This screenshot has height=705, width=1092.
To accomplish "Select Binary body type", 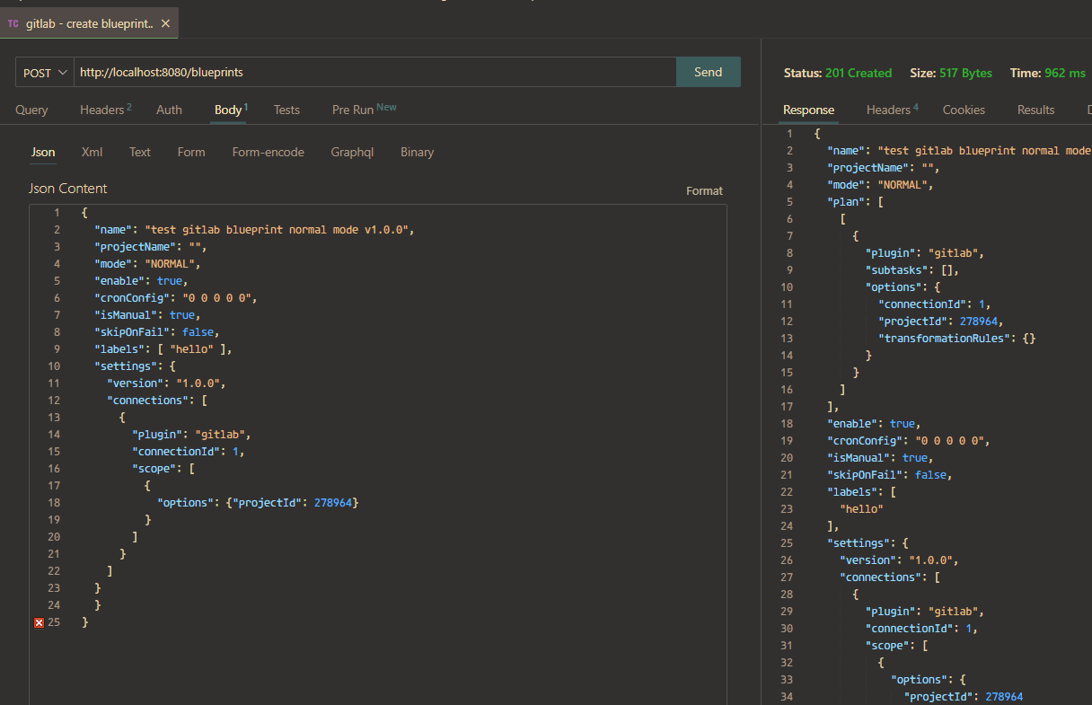I will tap(418, 152).
